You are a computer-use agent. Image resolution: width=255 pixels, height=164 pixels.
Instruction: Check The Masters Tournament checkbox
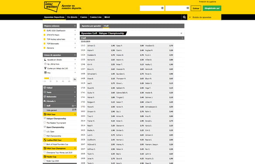coord(45,122)
